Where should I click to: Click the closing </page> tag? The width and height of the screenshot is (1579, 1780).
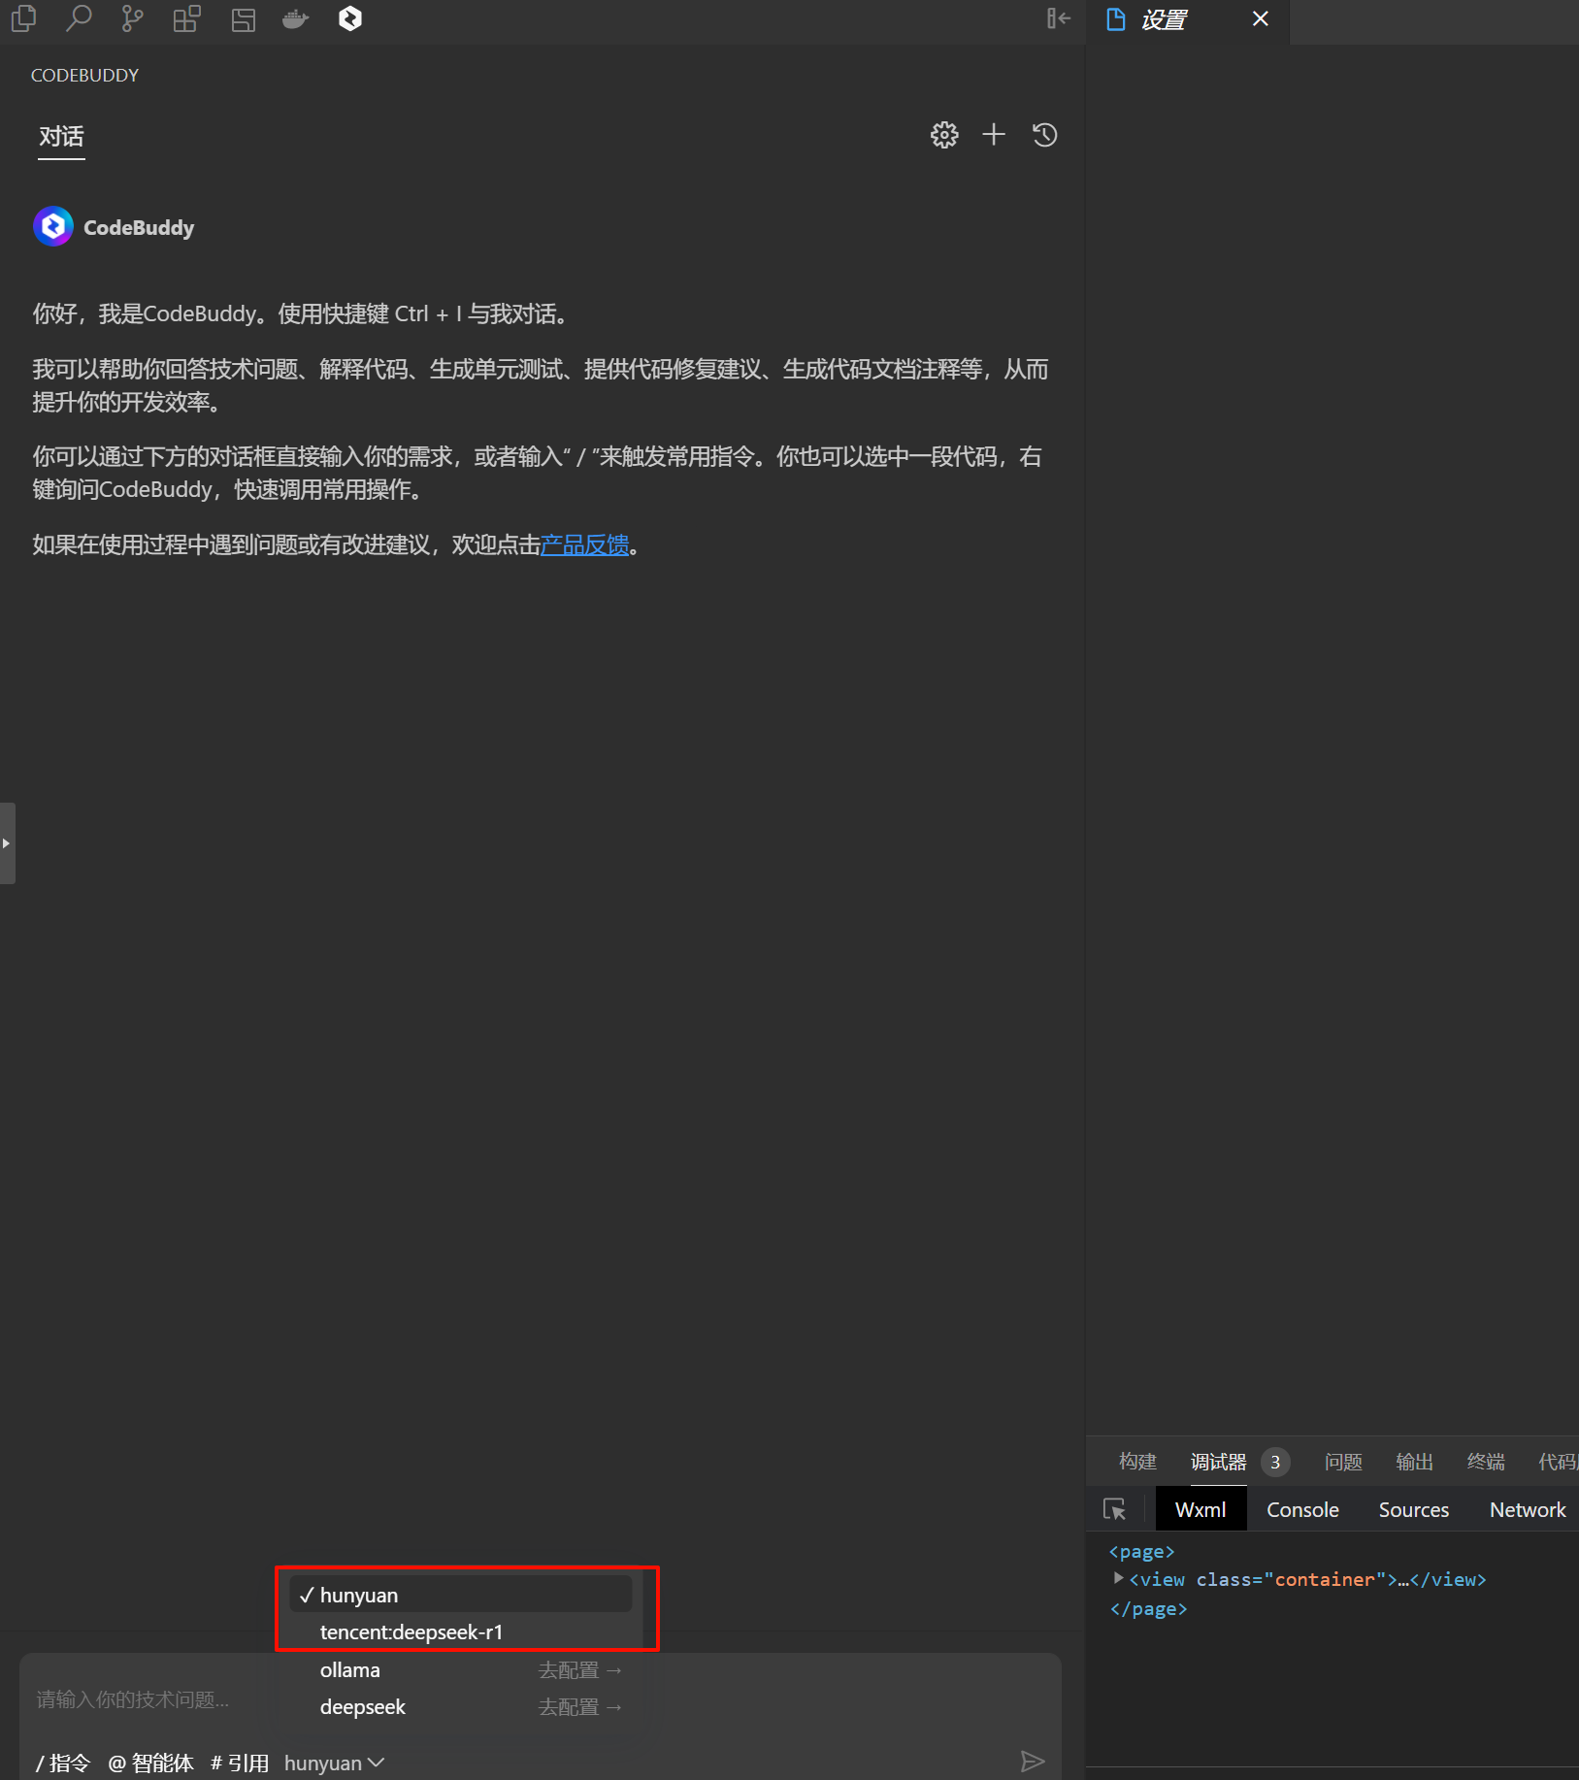pyautogui.click(x=1148, y=1608)
